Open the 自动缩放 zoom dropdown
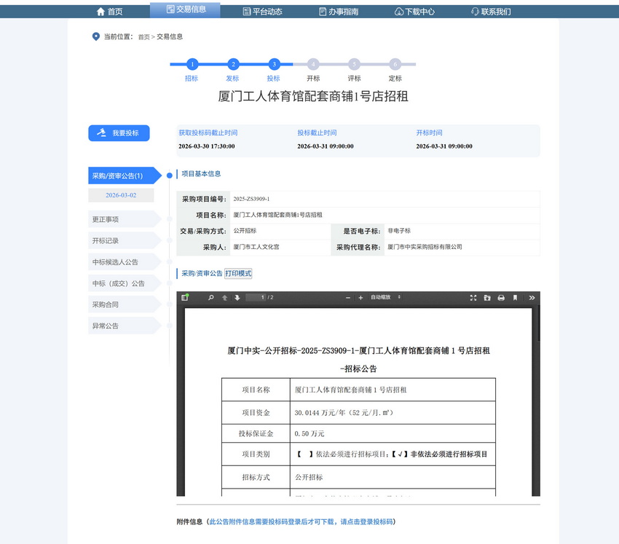Viewport: 619px width, 544px height. point(386,297)
